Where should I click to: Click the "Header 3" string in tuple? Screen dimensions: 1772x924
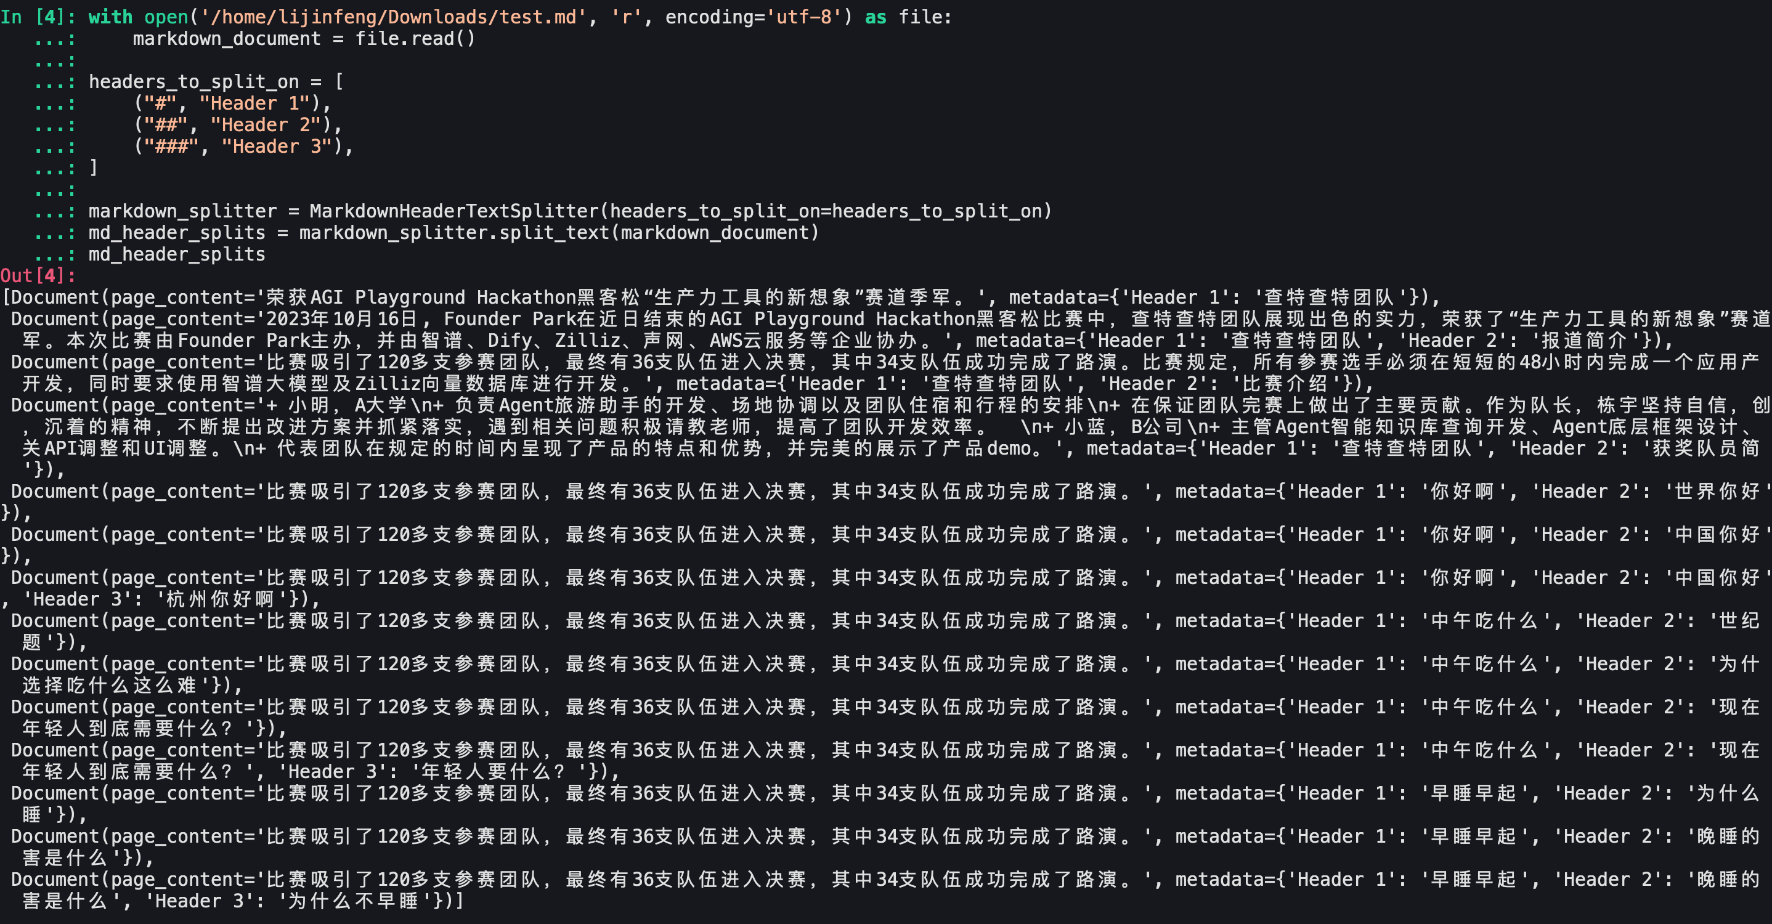click(x=276, y=147)
